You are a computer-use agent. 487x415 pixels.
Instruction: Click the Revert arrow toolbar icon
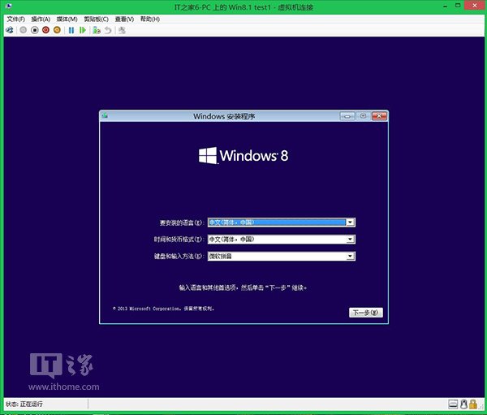pos(108,30)
